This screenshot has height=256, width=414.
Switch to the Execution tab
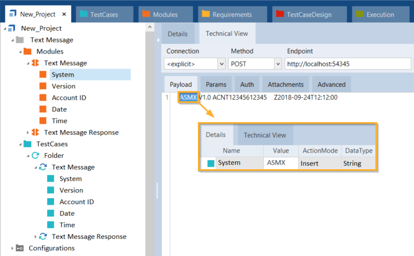[379, 14]
